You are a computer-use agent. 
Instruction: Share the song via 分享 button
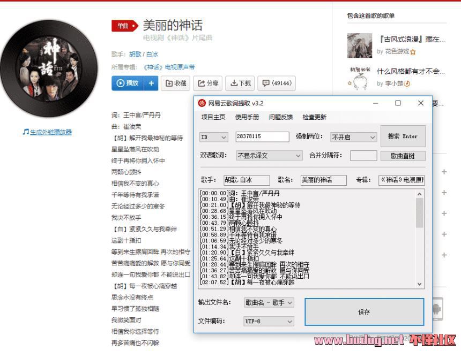point(207,83)
